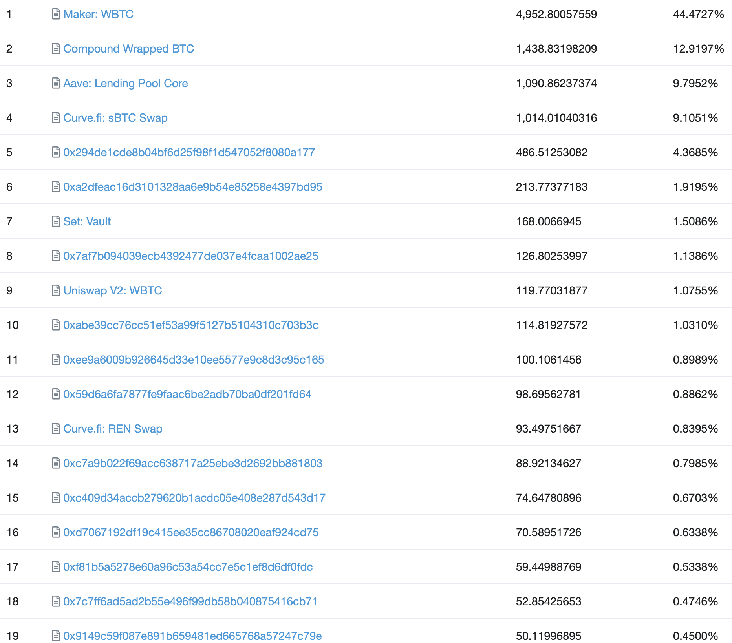This screenshot has width=732, height=643.
Task: Click contract icon beside 0xabe39cc76cc5 address
Action: pyautogui.click(x=56, y=325)
